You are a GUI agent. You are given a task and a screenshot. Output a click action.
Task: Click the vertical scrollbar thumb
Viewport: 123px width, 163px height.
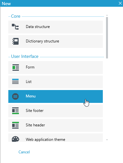click(x=107, y=38)
